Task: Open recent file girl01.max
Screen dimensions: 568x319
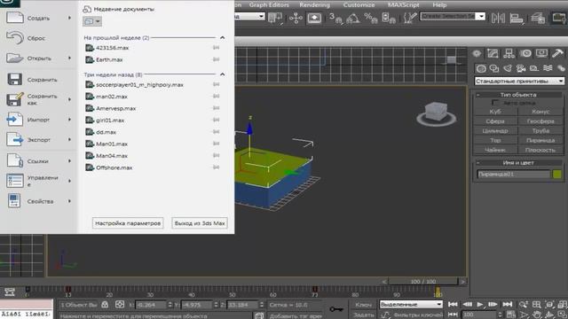Action: (x=110, y=121)
